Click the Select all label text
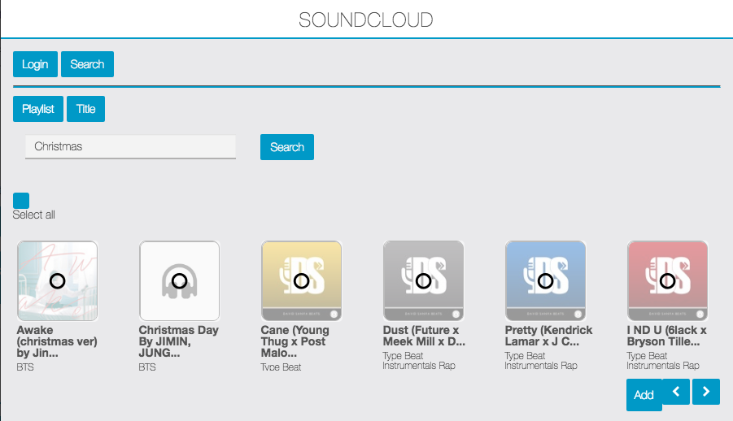733x421 pixels. click(x=33, y=215)
